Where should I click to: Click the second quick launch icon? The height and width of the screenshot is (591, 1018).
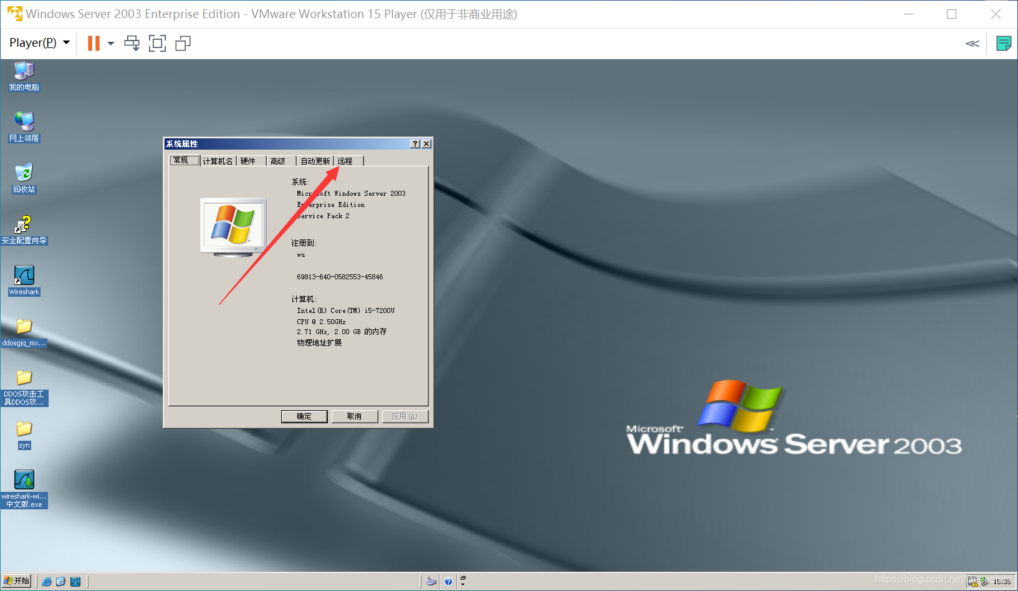pos(61,582)
